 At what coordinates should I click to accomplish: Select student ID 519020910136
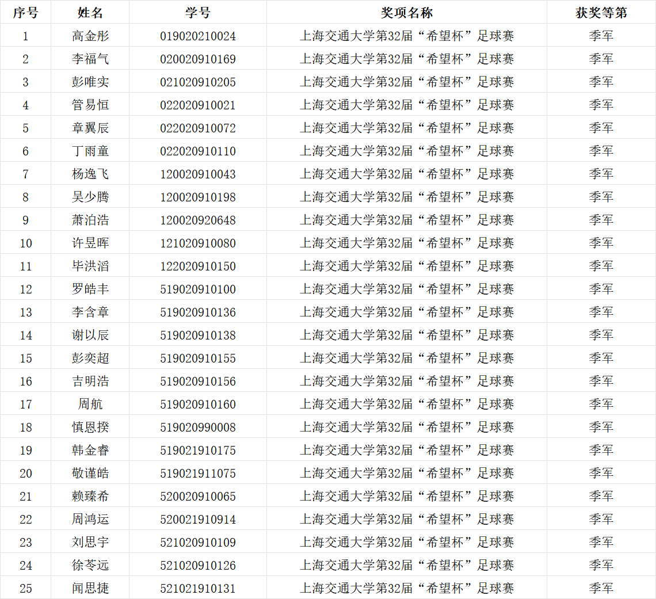(x=197, y=312)
